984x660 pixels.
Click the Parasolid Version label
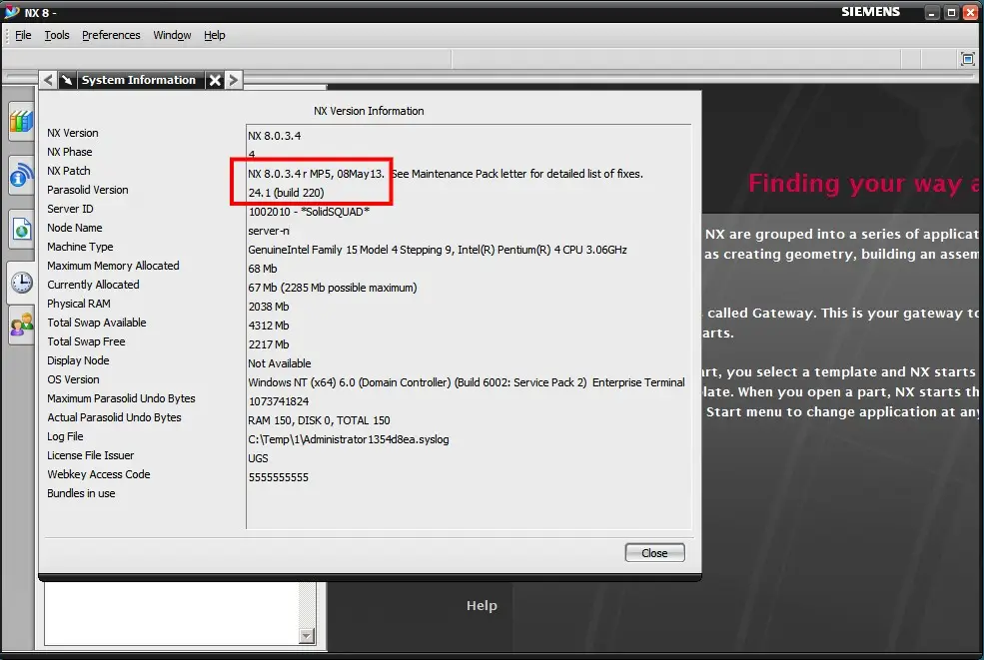88,190
